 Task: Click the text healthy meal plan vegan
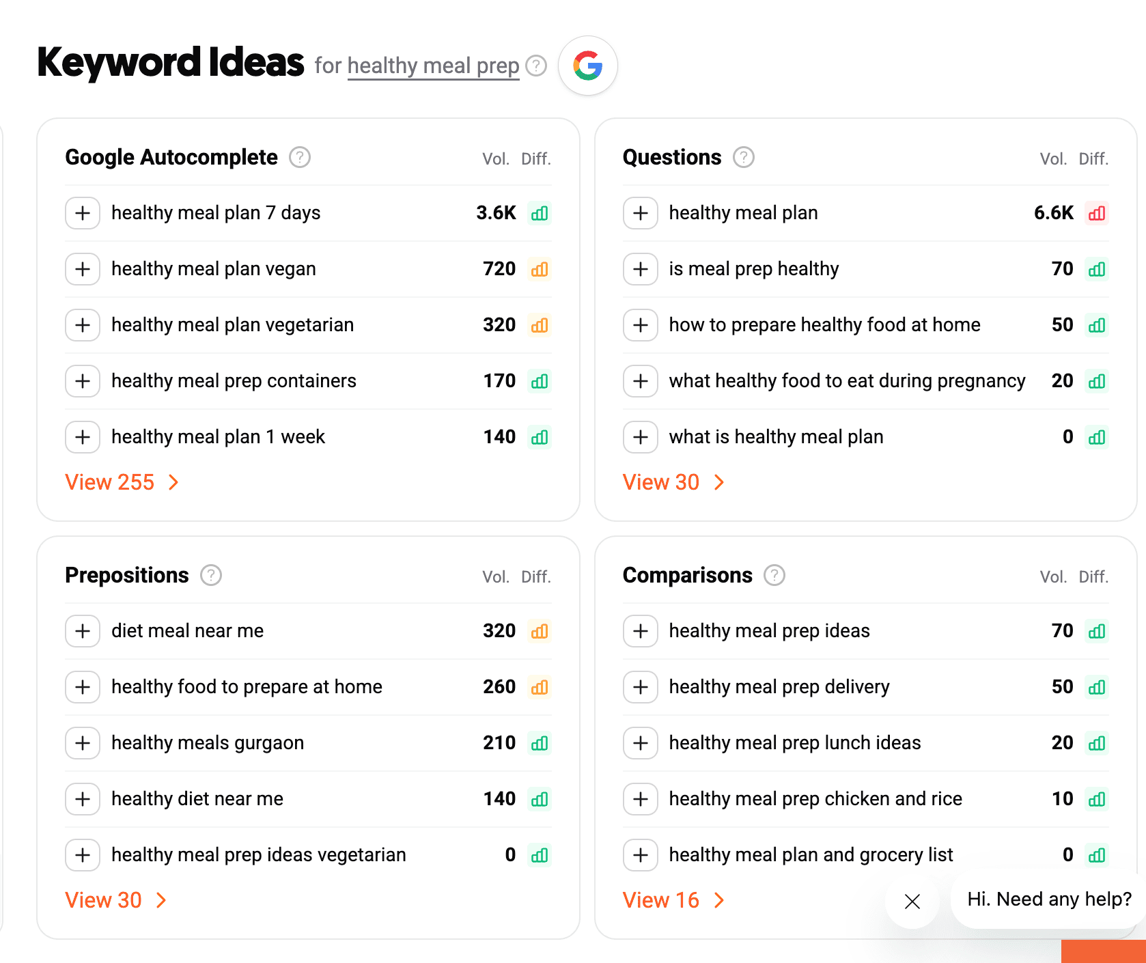click(x=214, y=269)
